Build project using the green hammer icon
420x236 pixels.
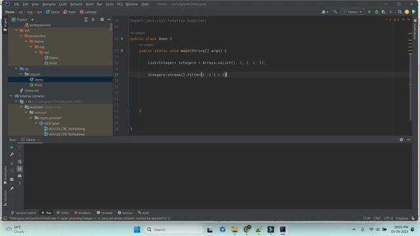(x=335, y=12)
